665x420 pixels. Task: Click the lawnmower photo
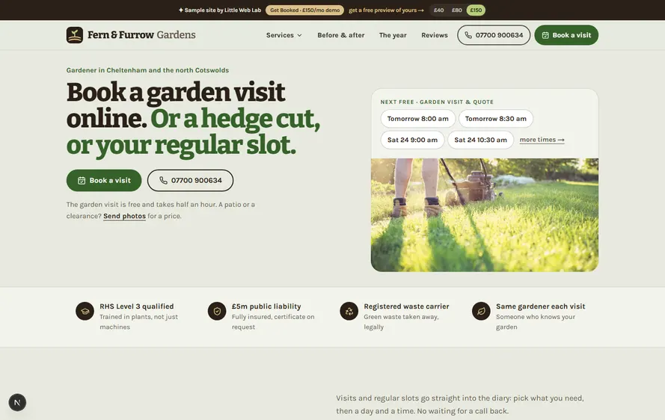click(484, 215)
